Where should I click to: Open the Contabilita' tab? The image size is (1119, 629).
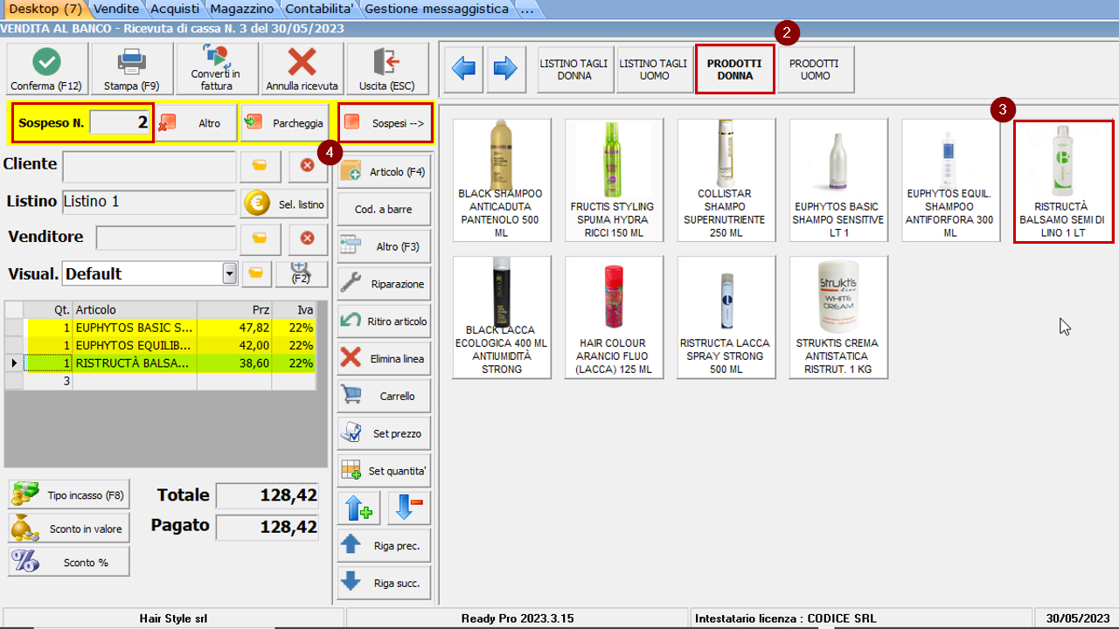pos(319,9)
